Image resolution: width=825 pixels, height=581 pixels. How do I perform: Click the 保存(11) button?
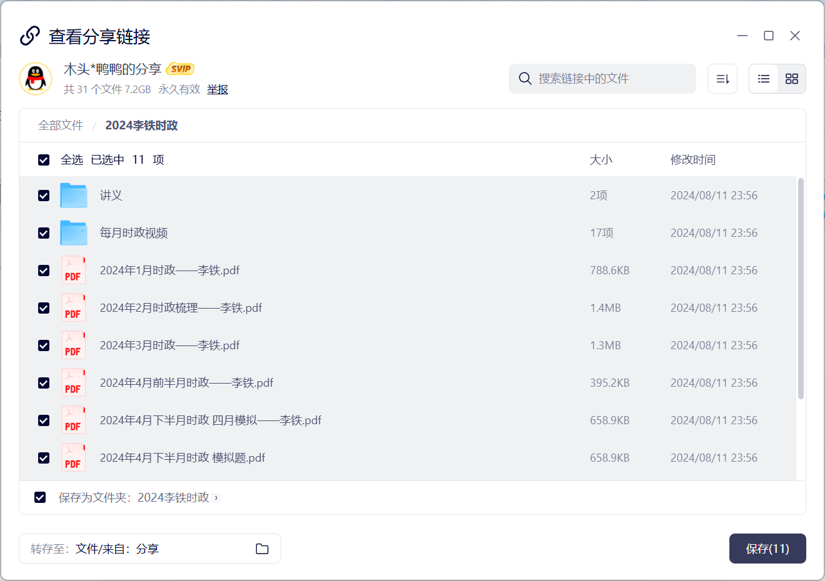click(x=767, y=549)
